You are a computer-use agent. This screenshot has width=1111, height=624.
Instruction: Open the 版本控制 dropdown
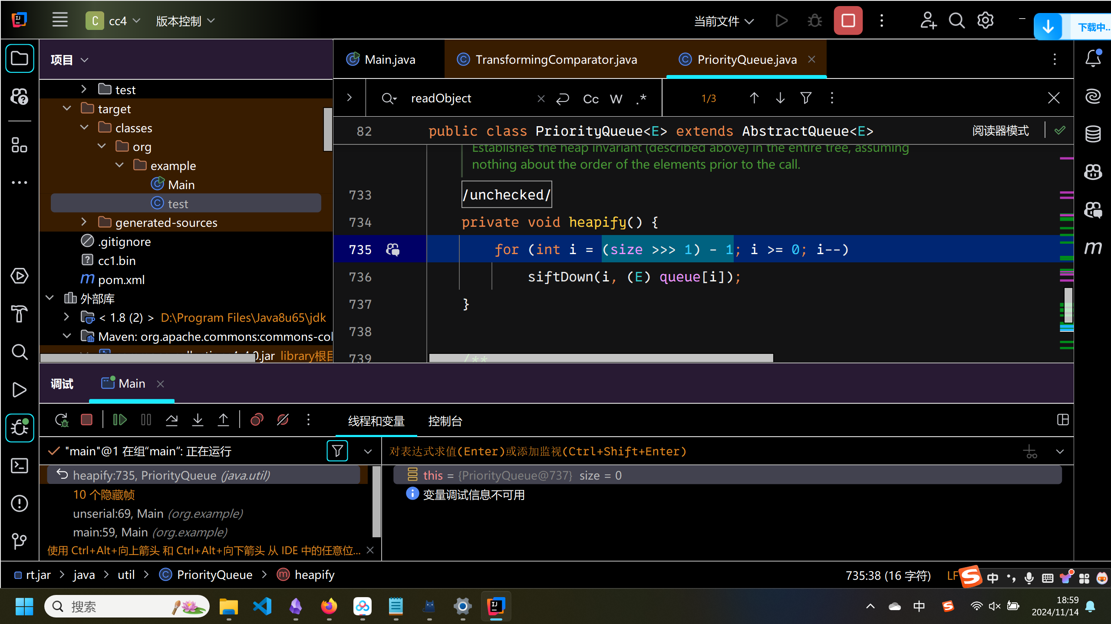click(185, 21)
